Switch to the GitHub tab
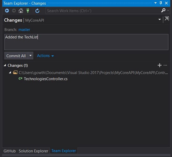Screen dimensions: 172x157 click(x=10, y=151)
